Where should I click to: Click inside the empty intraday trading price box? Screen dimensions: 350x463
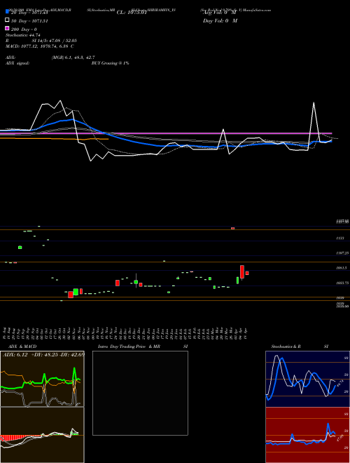tap(140, 393)
